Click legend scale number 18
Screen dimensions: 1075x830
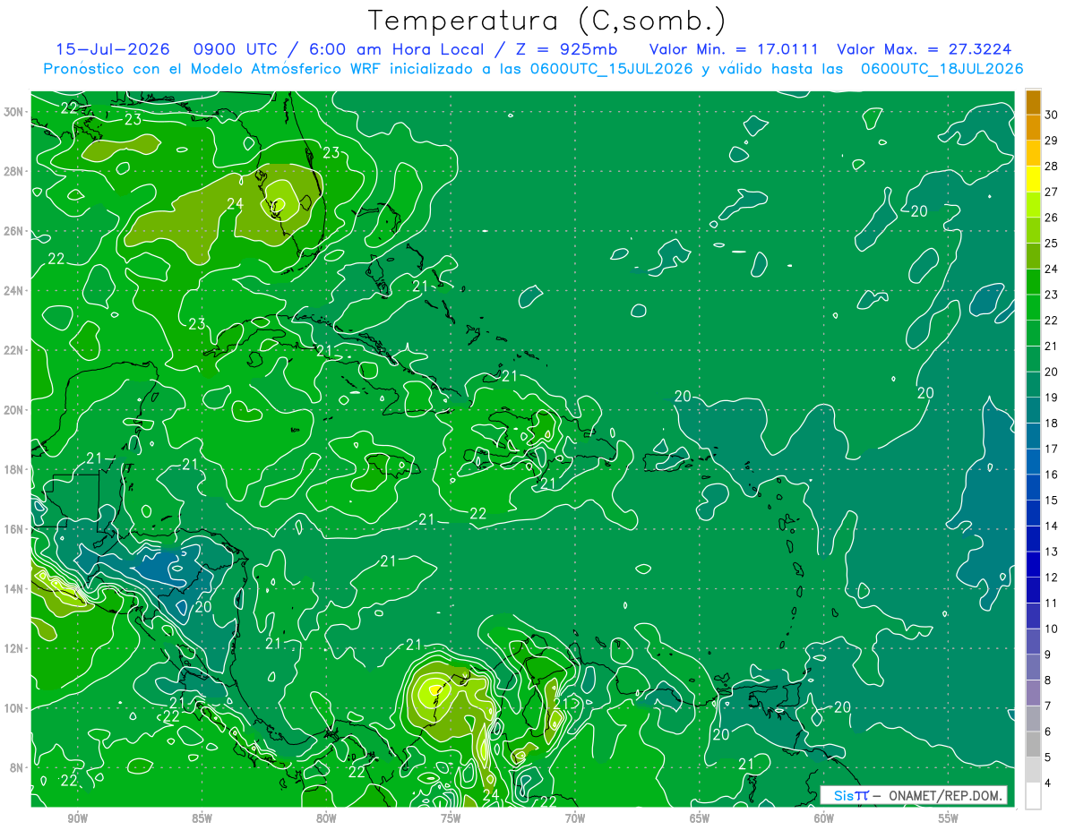[x=1052, y=424]
